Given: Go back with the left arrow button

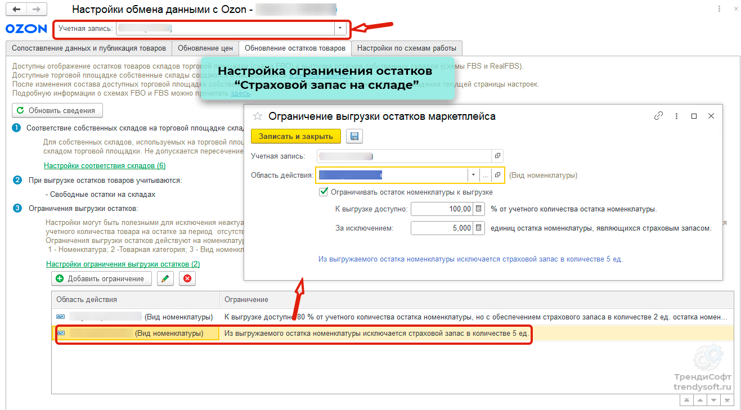Looking at the screenshot, I should tap(17, 10).
